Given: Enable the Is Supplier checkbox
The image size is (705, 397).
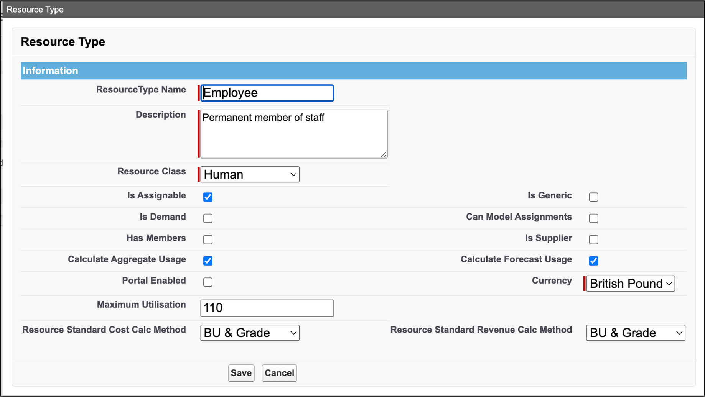Looking at the screenshot, I should (594, 240).
